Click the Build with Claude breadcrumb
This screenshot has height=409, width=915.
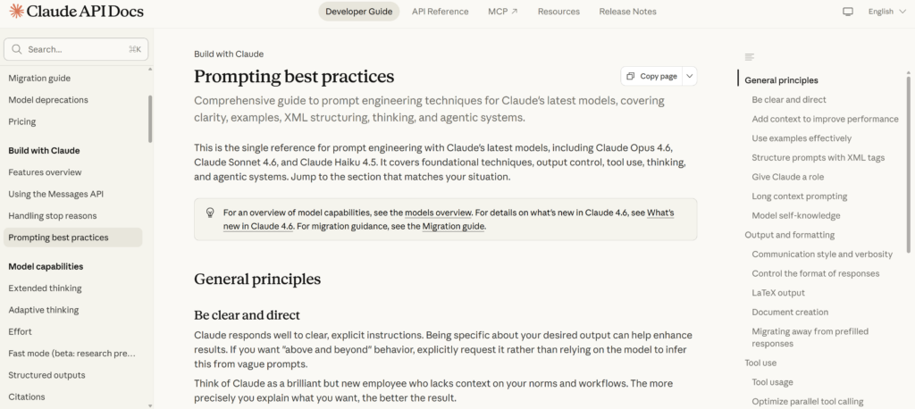click(x=229, y=54)
